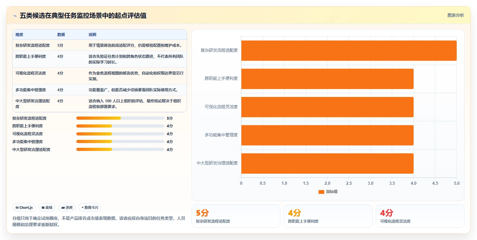Click the chart bar for 中大型研发治理适配度
Image resolution: width=477 pixels, height=240 pixels.
pyautogui.click(x=327, y=163)
